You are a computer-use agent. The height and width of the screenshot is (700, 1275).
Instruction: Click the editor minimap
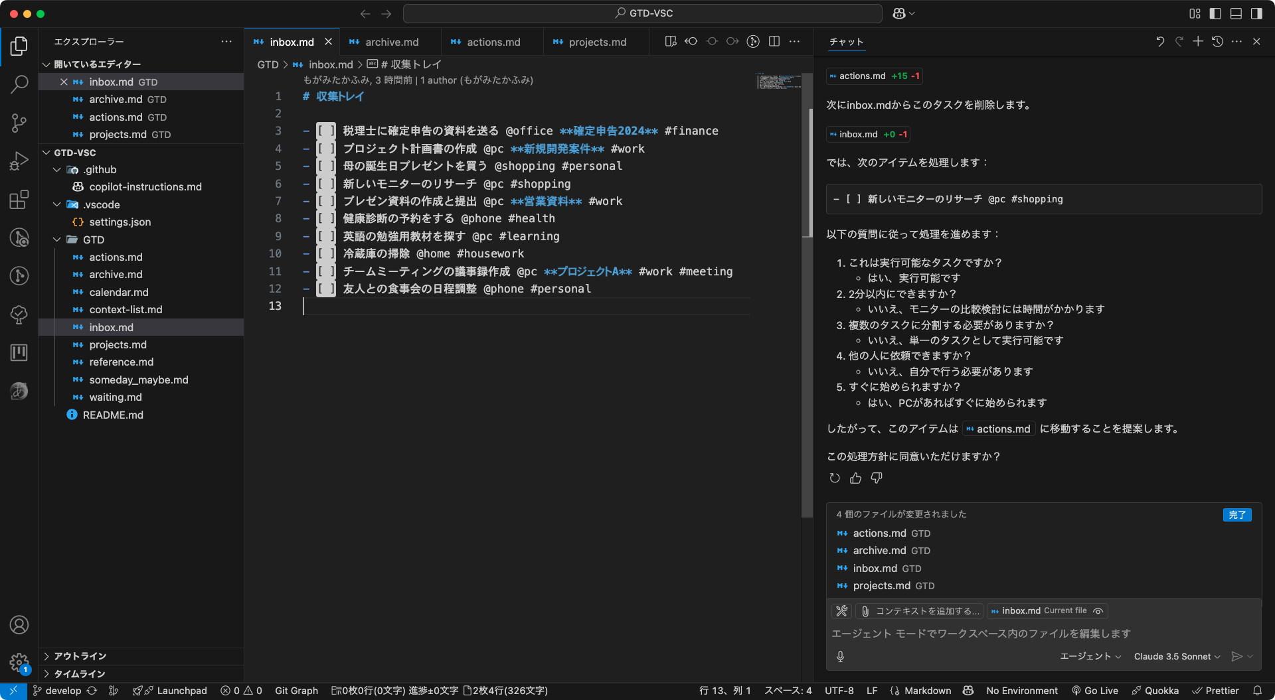pos(778,82)
